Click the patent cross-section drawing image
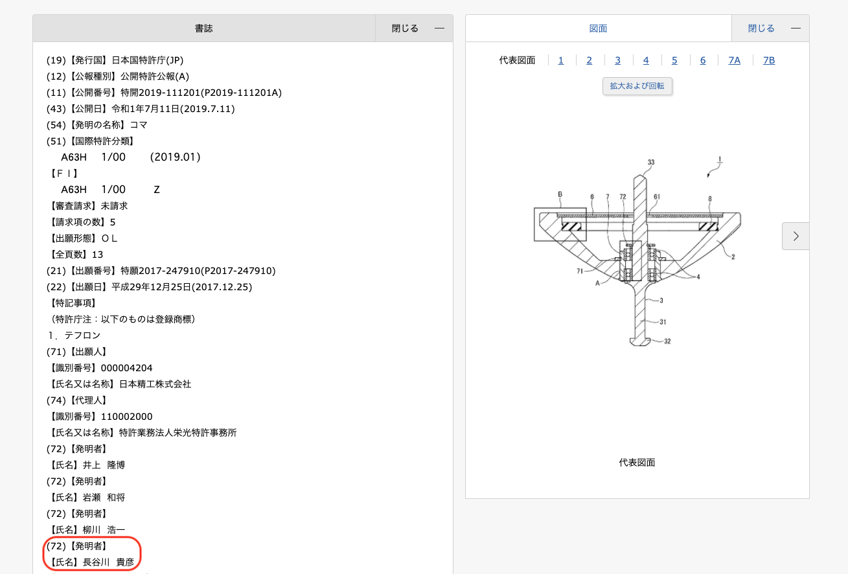Image resolution: width=848 pixels, height=574 pixels. 637,253
